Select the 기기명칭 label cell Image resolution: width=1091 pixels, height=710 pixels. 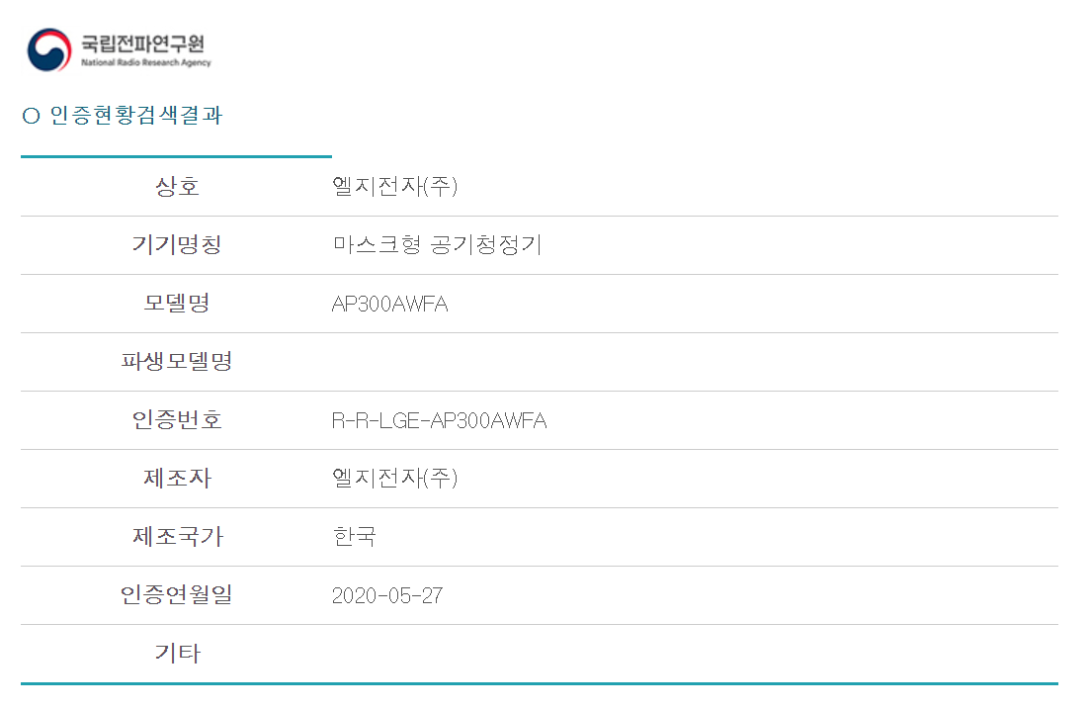[x=177, y=245]
